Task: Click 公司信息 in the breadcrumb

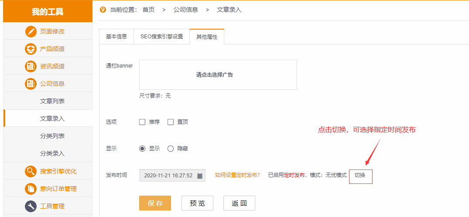Action: pos(186,10)
